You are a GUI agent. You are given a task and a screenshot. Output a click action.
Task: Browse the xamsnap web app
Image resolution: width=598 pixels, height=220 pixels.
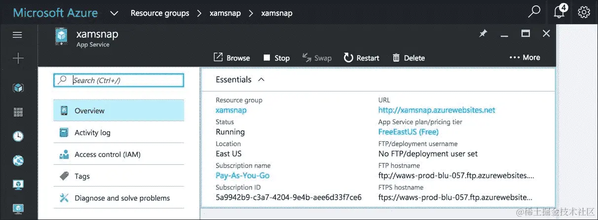232,58
